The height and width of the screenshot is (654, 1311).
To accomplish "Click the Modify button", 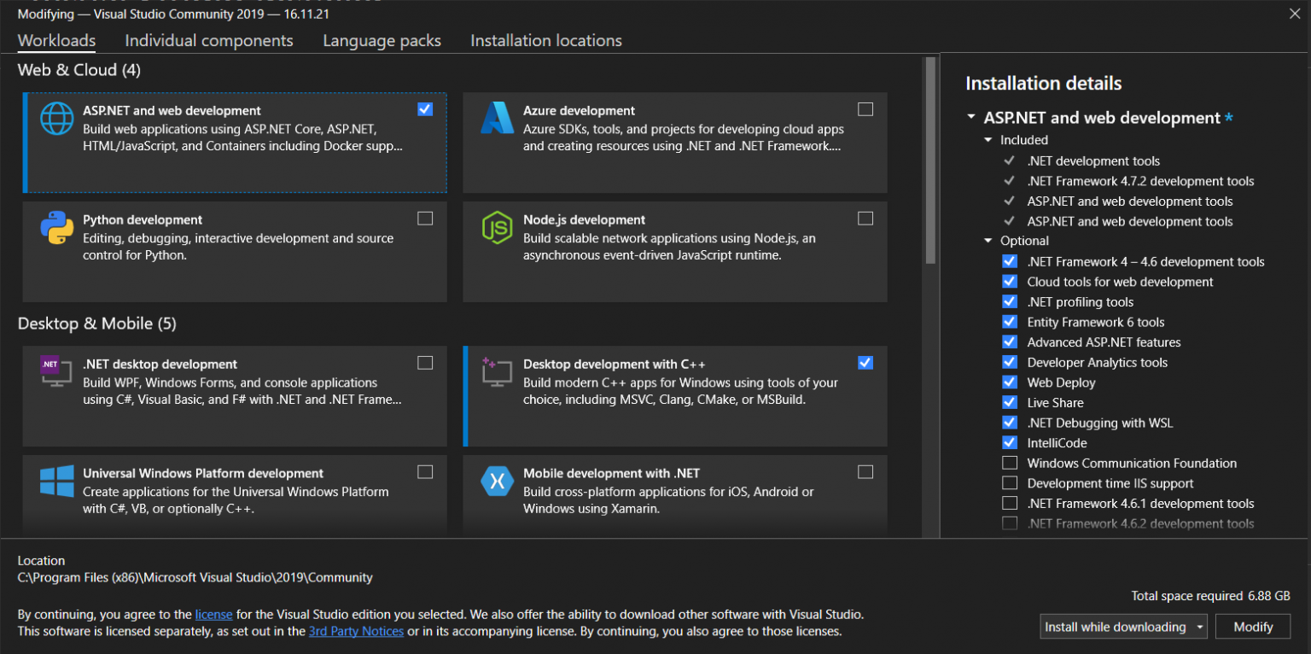I will click(1252, 626).
